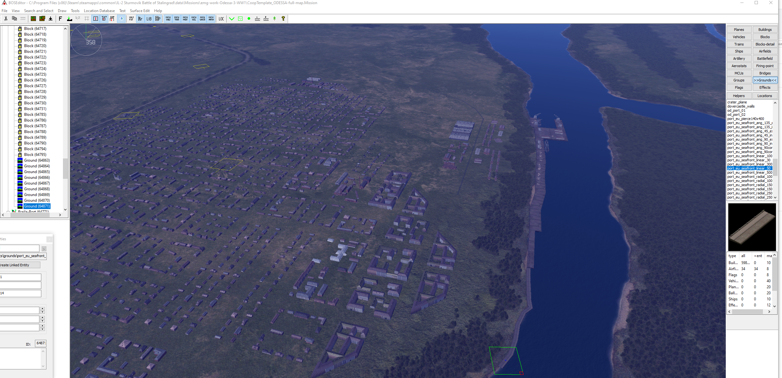Open the name dropdown in the properties panel
782x378 pixels.
(x=44, y=248)
